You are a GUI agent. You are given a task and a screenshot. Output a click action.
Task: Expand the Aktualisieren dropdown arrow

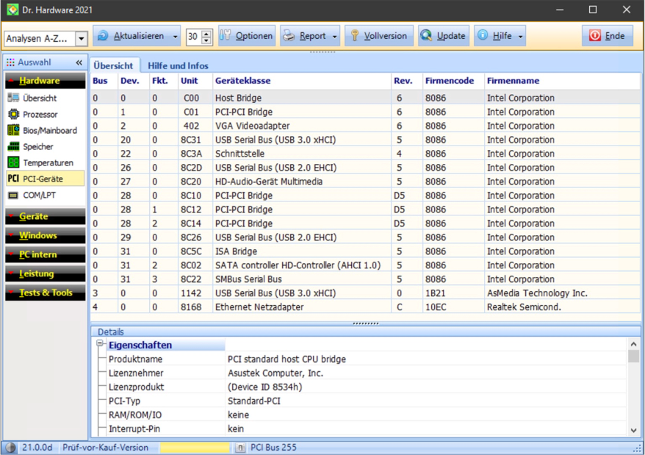175,36
